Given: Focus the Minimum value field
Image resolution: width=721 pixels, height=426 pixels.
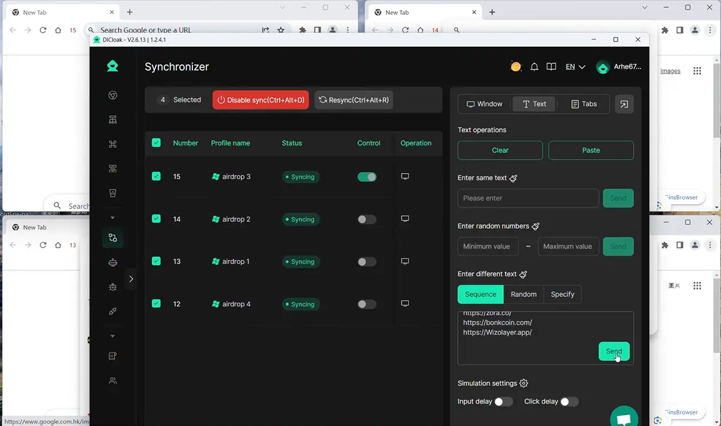Looking at the screenshot, I should click(488, 246).
